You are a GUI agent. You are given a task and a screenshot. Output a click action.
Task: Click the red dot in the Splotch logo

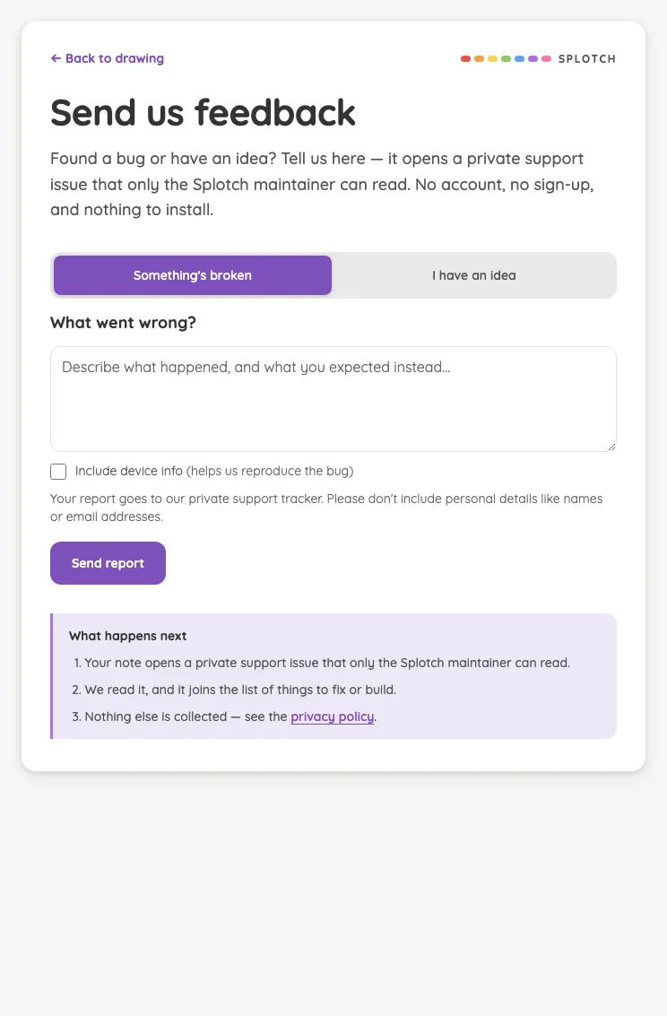point(465,59)
